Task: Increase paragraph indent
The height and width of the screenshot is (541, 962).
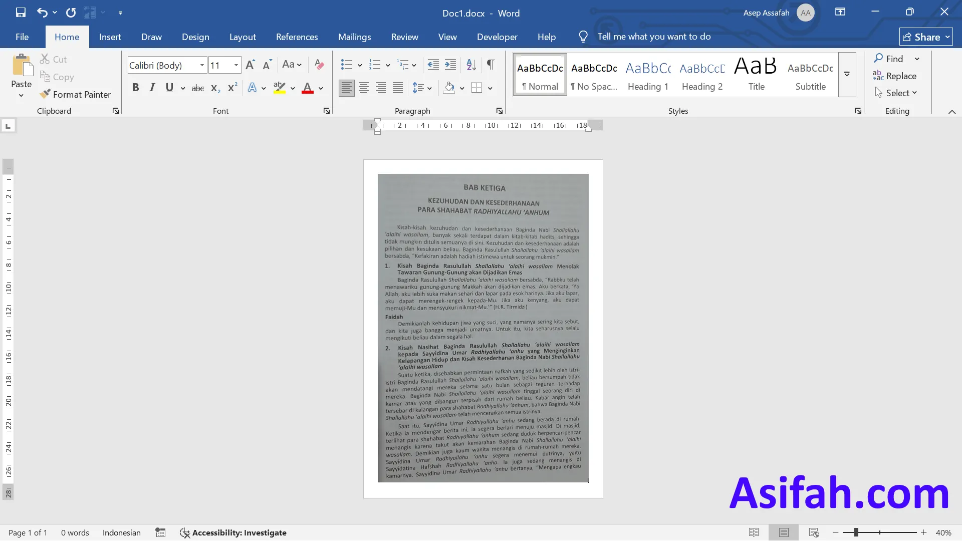Action: (450, 65)
